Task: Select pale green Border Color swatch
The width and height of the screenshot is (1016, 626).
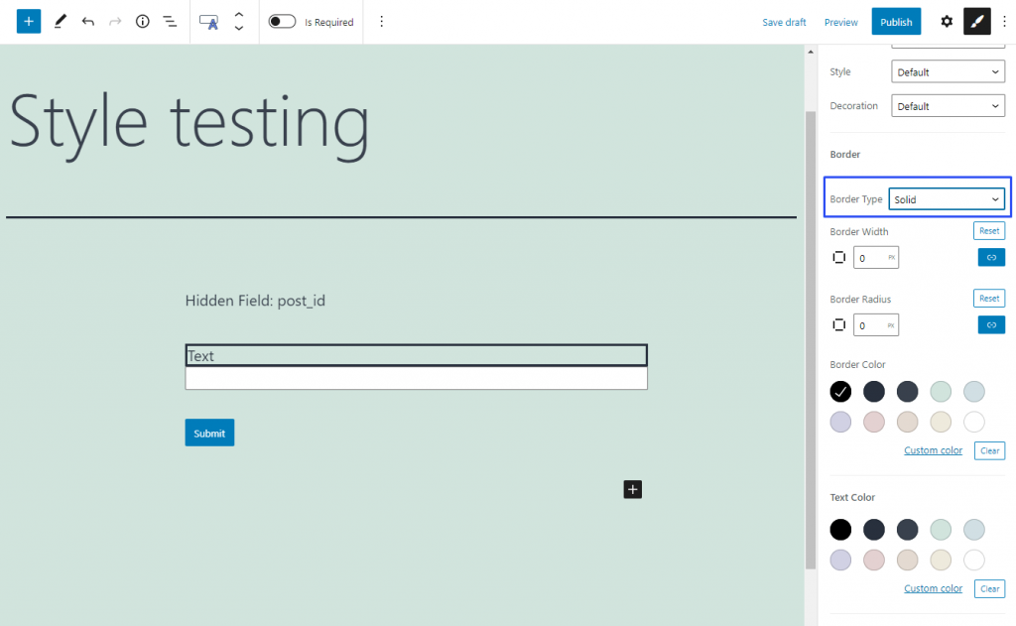Action: [x=941, y=392]
